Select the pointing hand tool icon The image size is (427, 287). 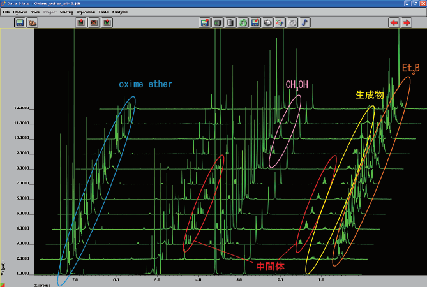point(33,22)
